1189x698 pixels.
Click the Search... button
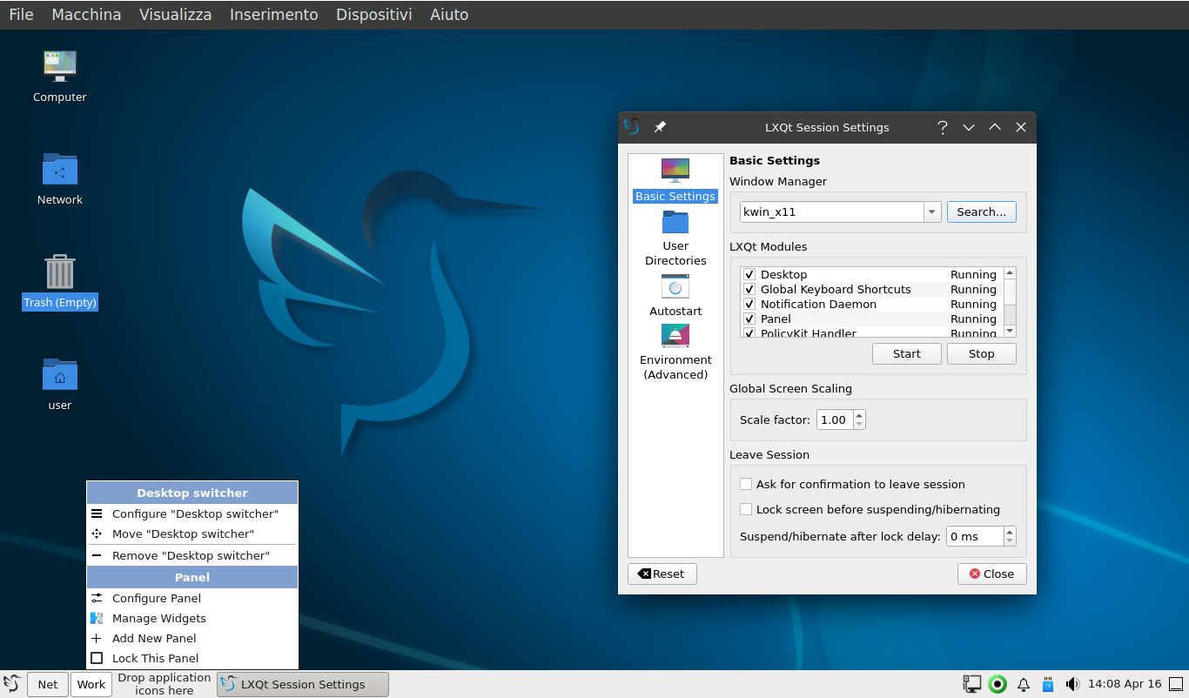[981, 212]
